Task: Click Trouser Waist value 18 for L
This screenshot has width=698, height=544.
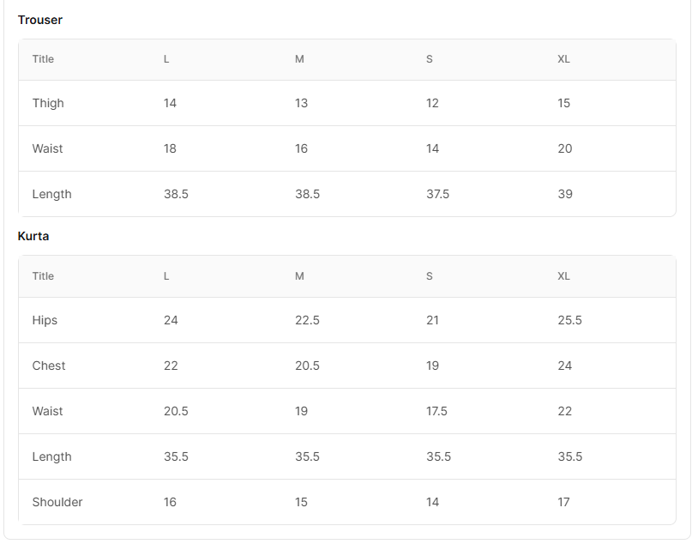Action: coord(170,148)
